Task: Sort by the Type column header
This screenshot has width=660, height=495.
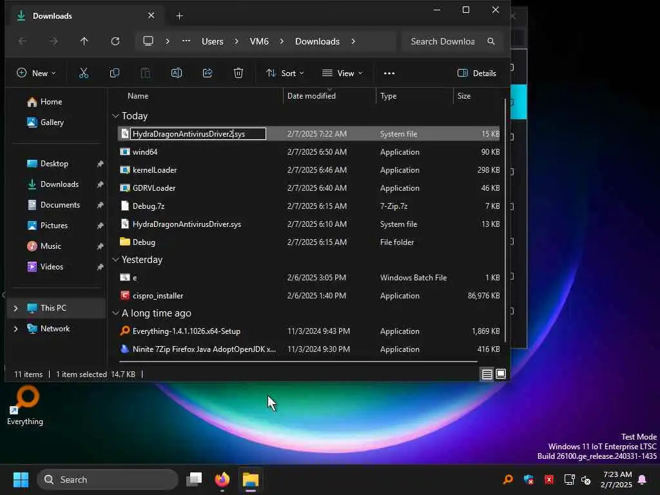Action: pyautogui.click(x=388, y=96)
